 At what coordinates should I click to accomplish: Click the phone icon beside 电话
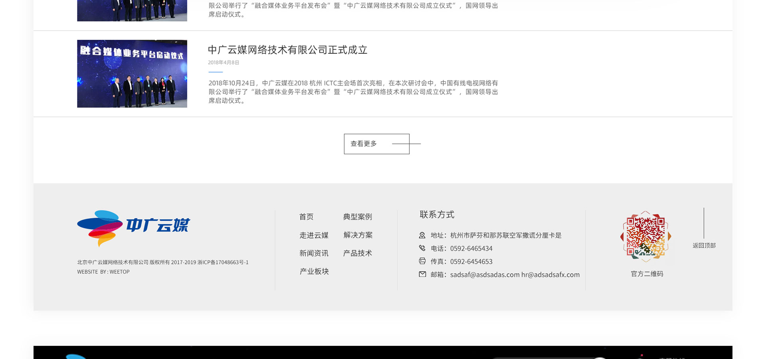click(x=422, y=248)
